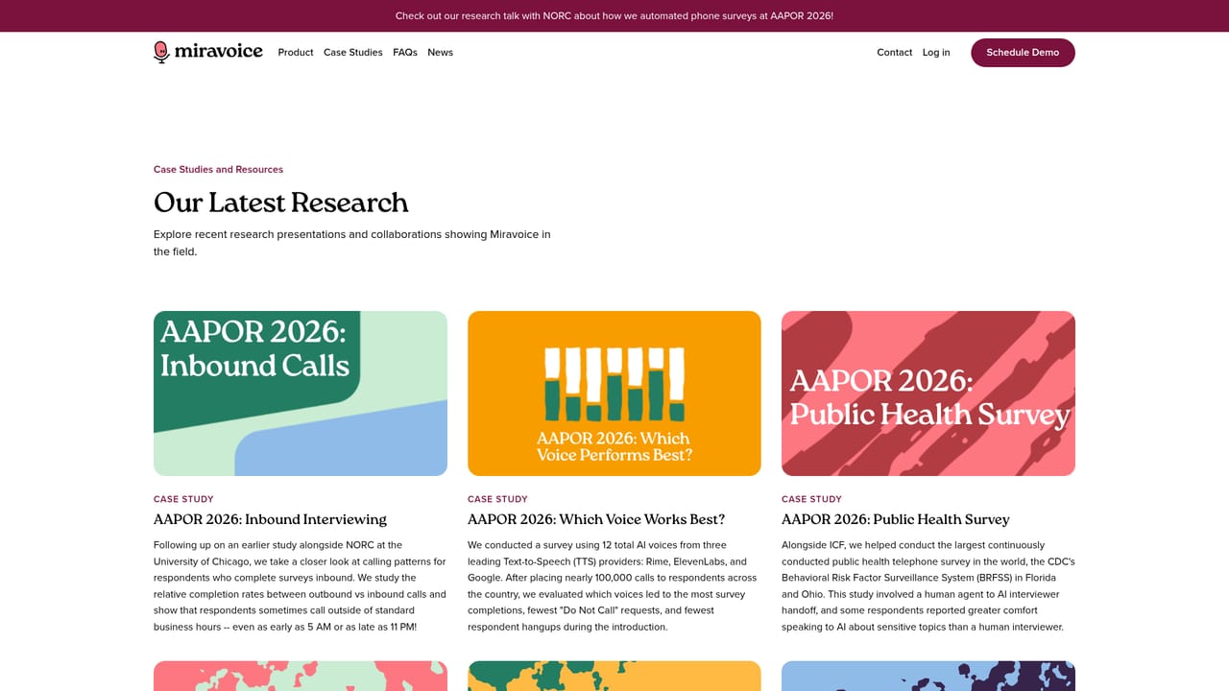This screenshot has width=1229, height=691.
Task: Open the Which Voice Performs Best thumbnail
Action: click(614, 393)
